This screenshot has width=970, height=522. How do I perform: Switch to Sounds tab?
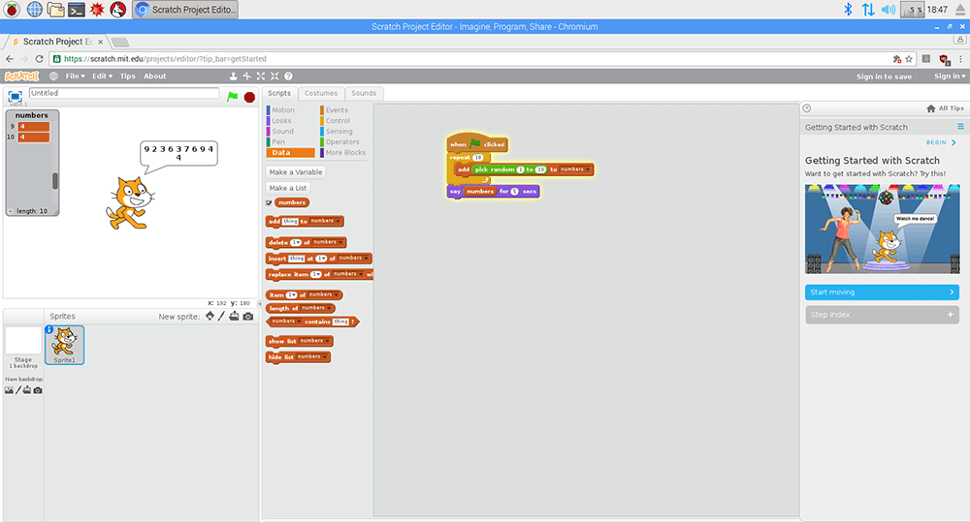point(364,93)
